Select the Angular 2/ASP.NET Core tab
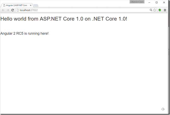 17,5
